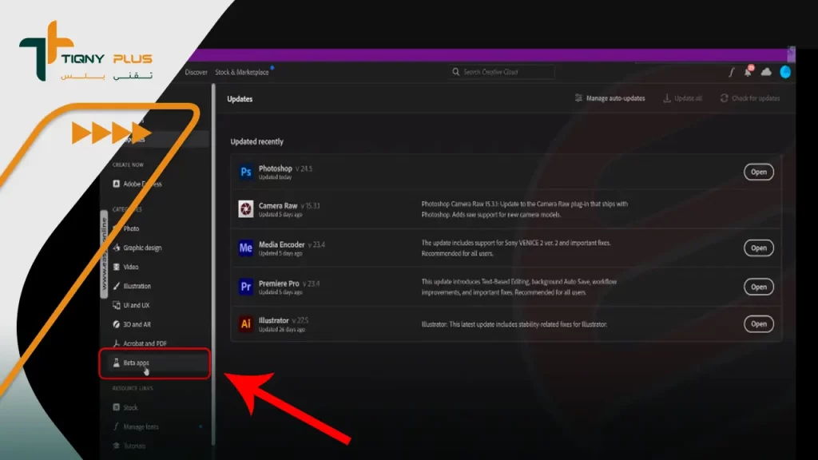The image size is (818, 460).
Task: Select the Graphic design category
Action: pos(141,248)
